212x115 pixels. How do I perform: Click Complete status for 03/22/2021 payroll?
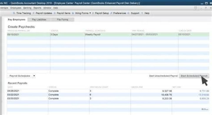53,95
